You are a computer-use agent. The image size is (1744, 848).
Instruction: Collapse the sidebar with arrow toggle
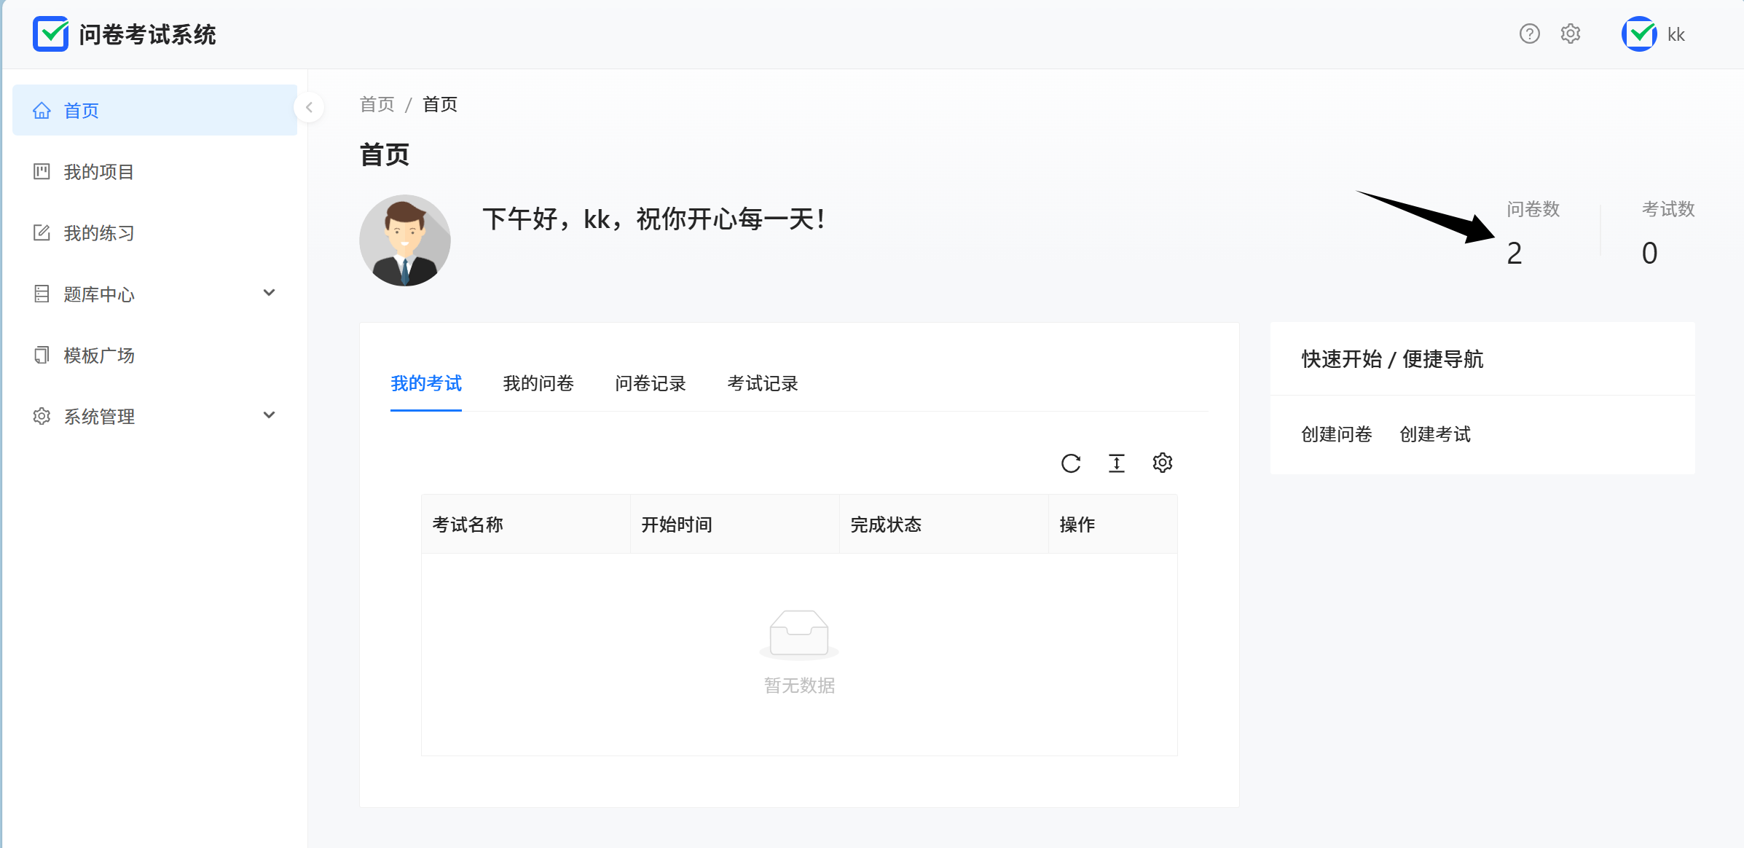(x=309, y=108)
